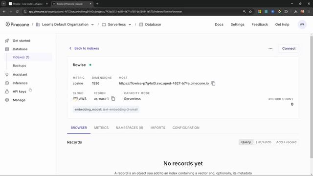Select Add a record mode
313x176 pixels.
coord(286,142)
